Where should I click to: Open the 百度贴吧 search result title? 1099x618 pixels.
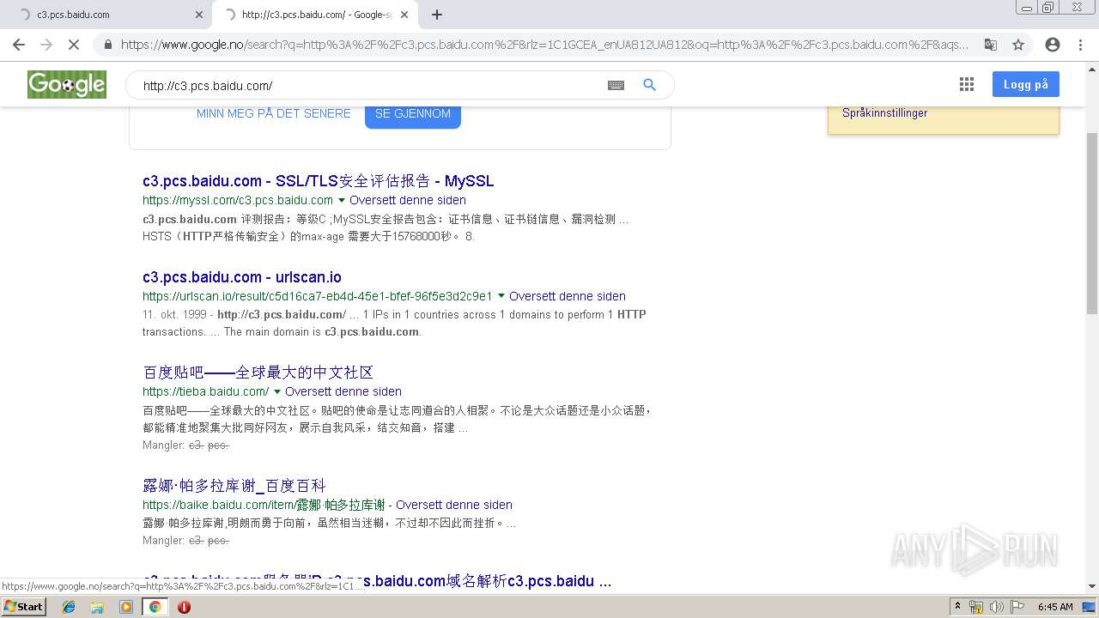(x=258, y=373)
